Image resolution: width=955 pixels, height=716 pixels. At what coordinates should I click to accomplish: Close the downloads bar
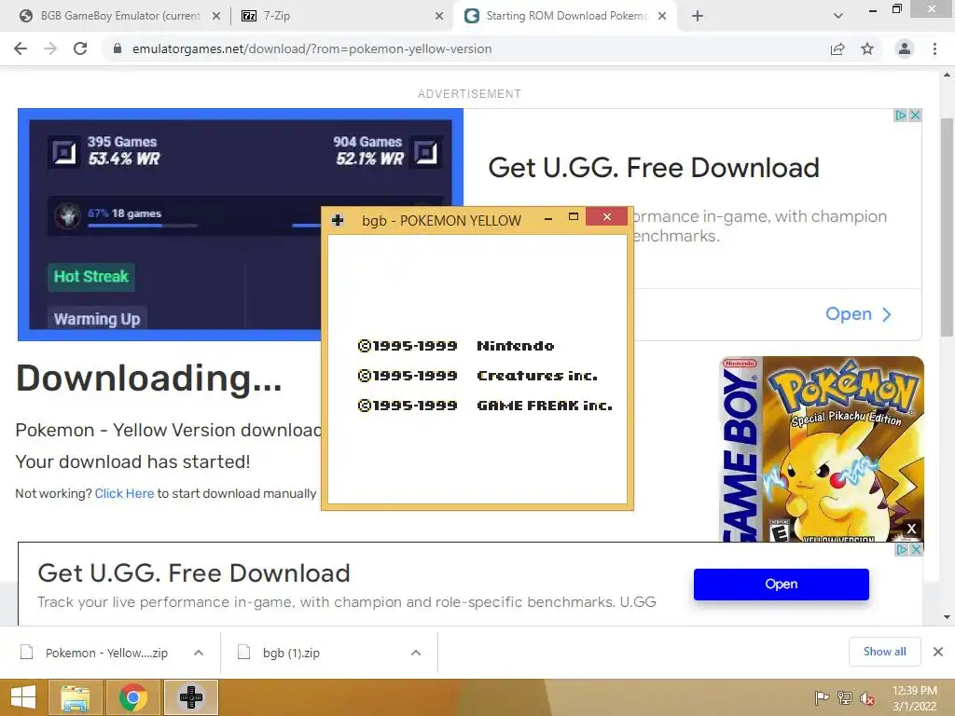(x=938, y=652)
